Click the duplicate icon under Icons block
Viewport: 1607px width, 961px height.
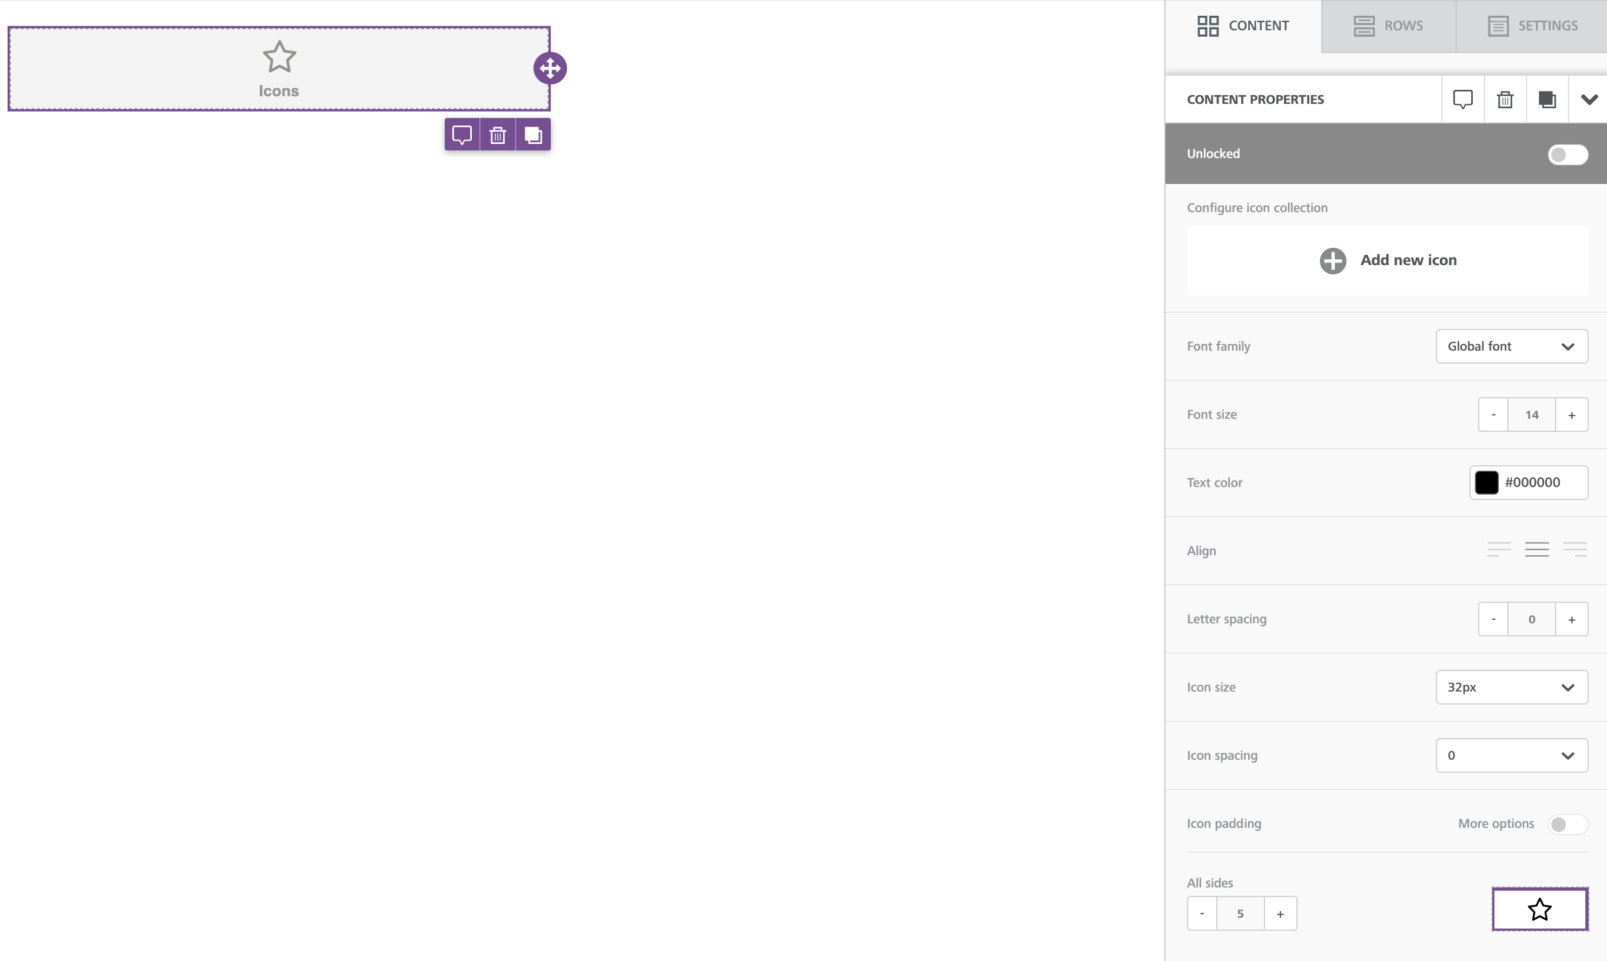pos(533,135)
